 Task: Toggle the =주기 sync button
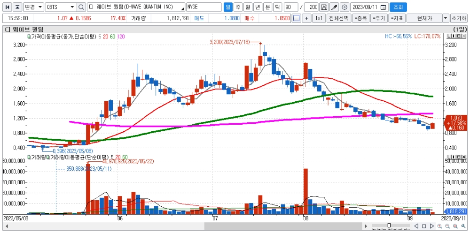[x=378, y=18]
